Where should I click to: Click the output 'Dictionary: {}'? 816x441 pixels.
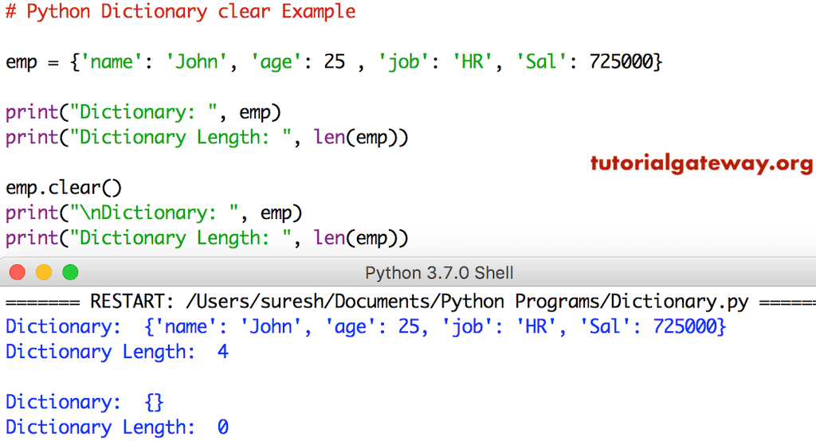pyautogui.click(x=84, y=402)
